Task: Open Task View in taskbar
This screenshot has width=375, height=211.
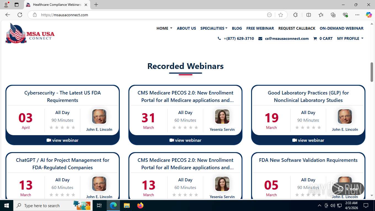Action: (x=99, y=206)
